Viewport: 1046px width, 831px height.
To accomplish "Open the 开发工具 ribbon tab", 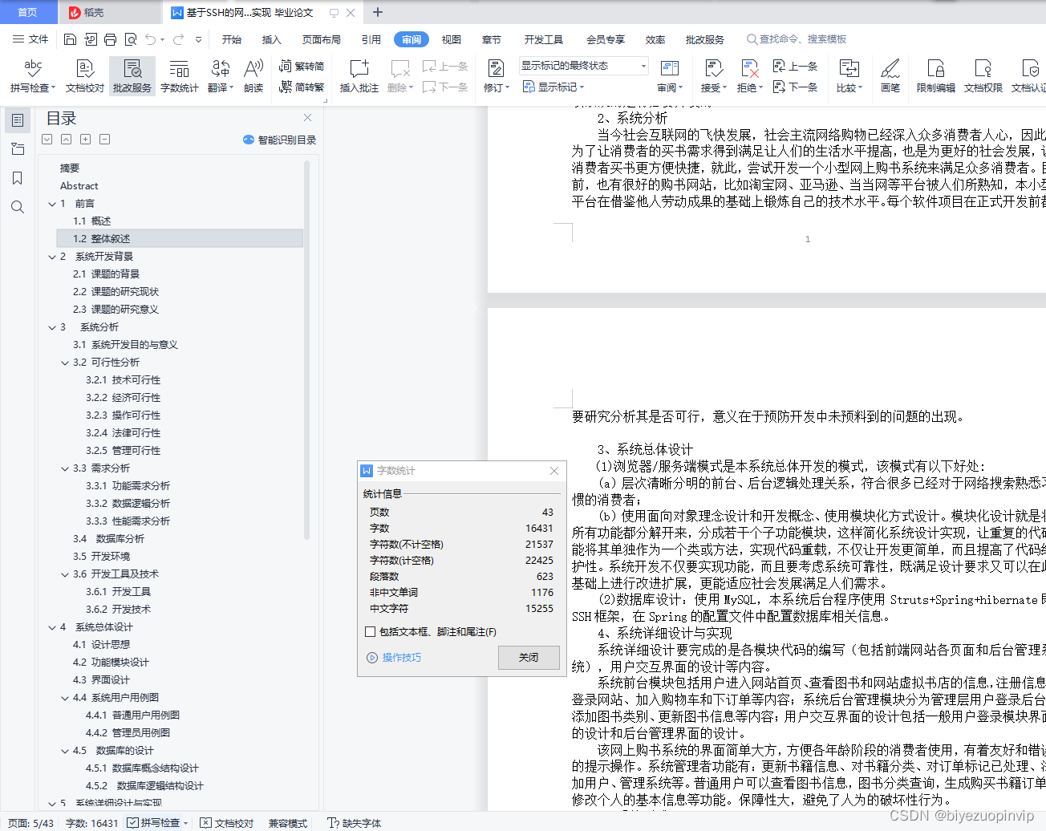I will pos(543,39).
